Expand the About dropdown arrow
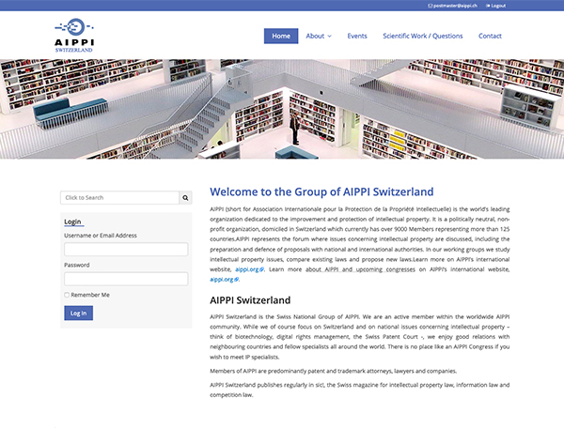 (330, 37)
